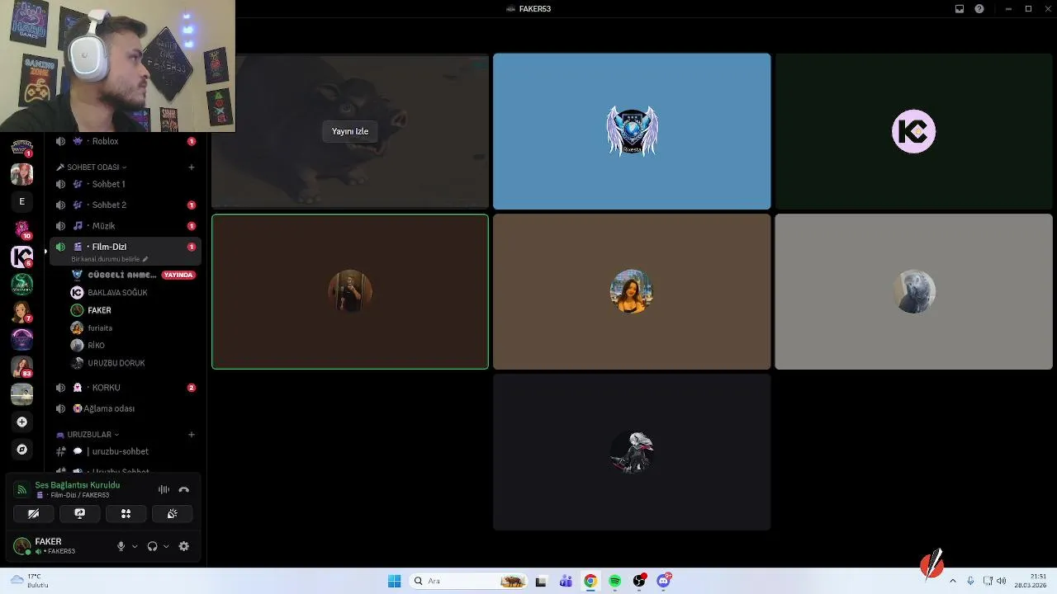Open the pink server icon with 10 badge
This screenshot has width=1057, height=594.
(22, 229)
